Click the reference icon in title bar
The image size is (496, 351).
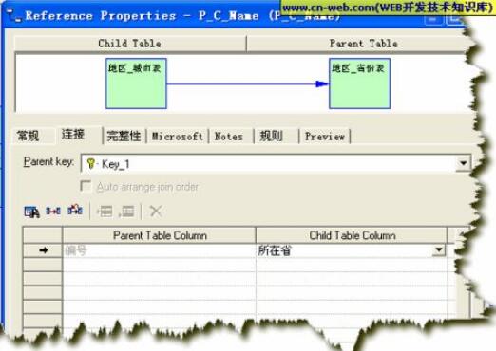(13, 15)
